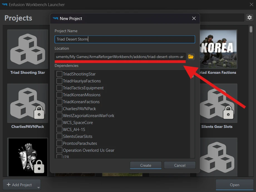Image resolution: width=256 pixels, height=192 pixels.
Task: Check the SilentsGearSlots dependency
Action: [59, 136]
